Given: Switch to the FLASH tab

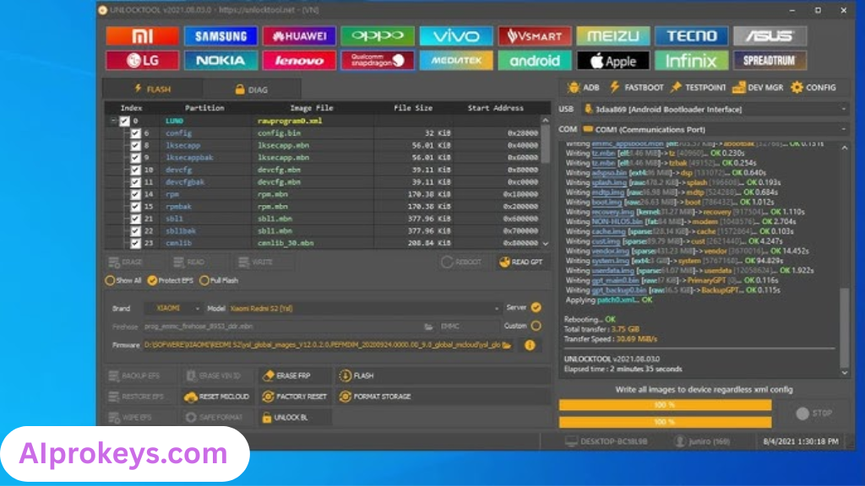Looking at the screenshot, I should (153, 89).
